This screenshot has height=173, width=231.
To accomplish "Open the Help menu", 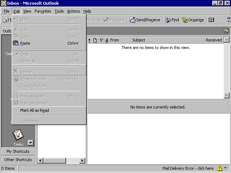I will click(87, 11).
